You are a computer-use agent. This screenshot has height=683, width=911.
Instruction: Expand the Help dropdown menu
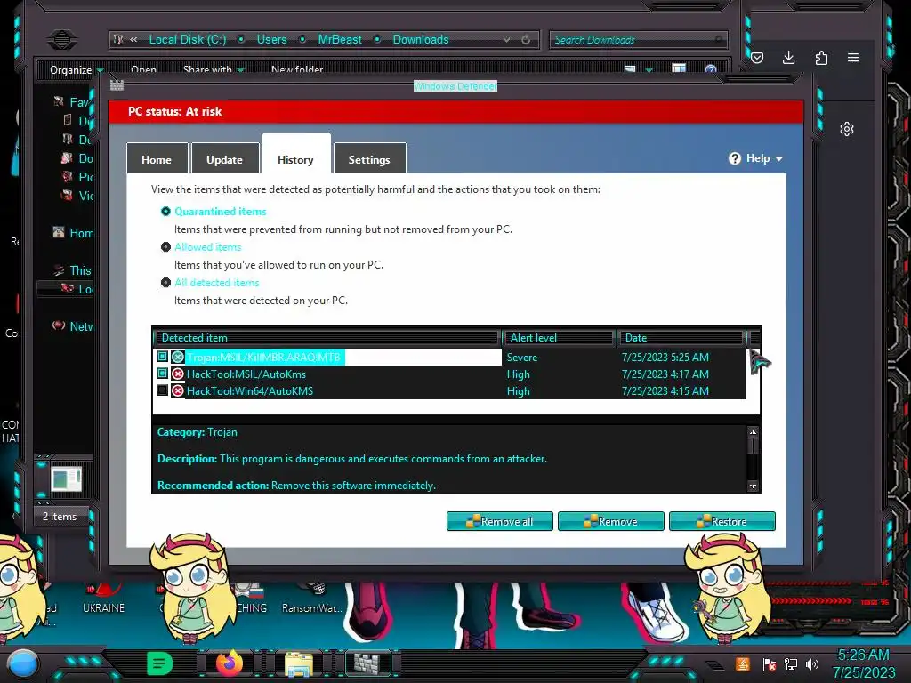(756, 158)
